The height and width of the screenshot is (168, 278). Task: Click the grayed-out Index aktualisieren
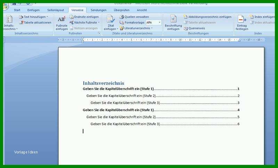click(x=262, y=23)
